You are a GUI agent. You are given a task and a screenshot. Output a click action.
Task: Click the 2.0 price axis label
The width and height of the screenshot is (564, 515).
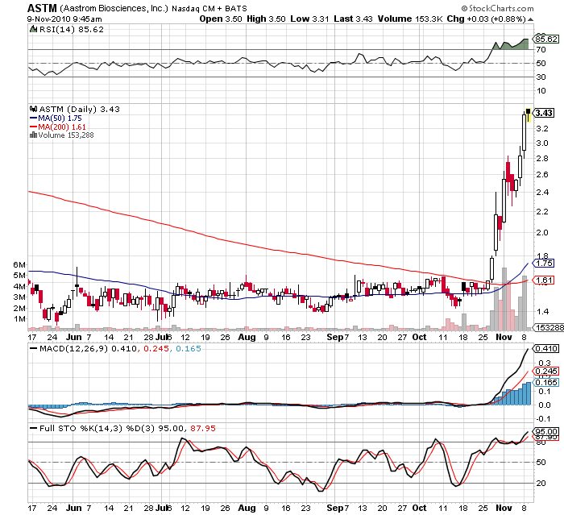tap(541, 232)
